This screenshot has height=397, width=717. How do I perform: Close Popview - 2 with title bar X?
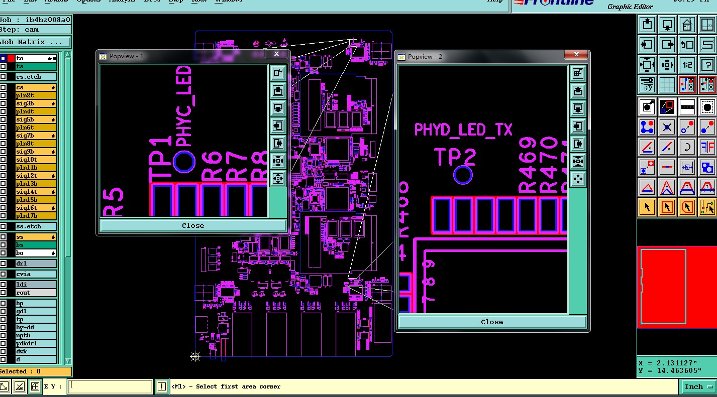click(x=576, y=54)
